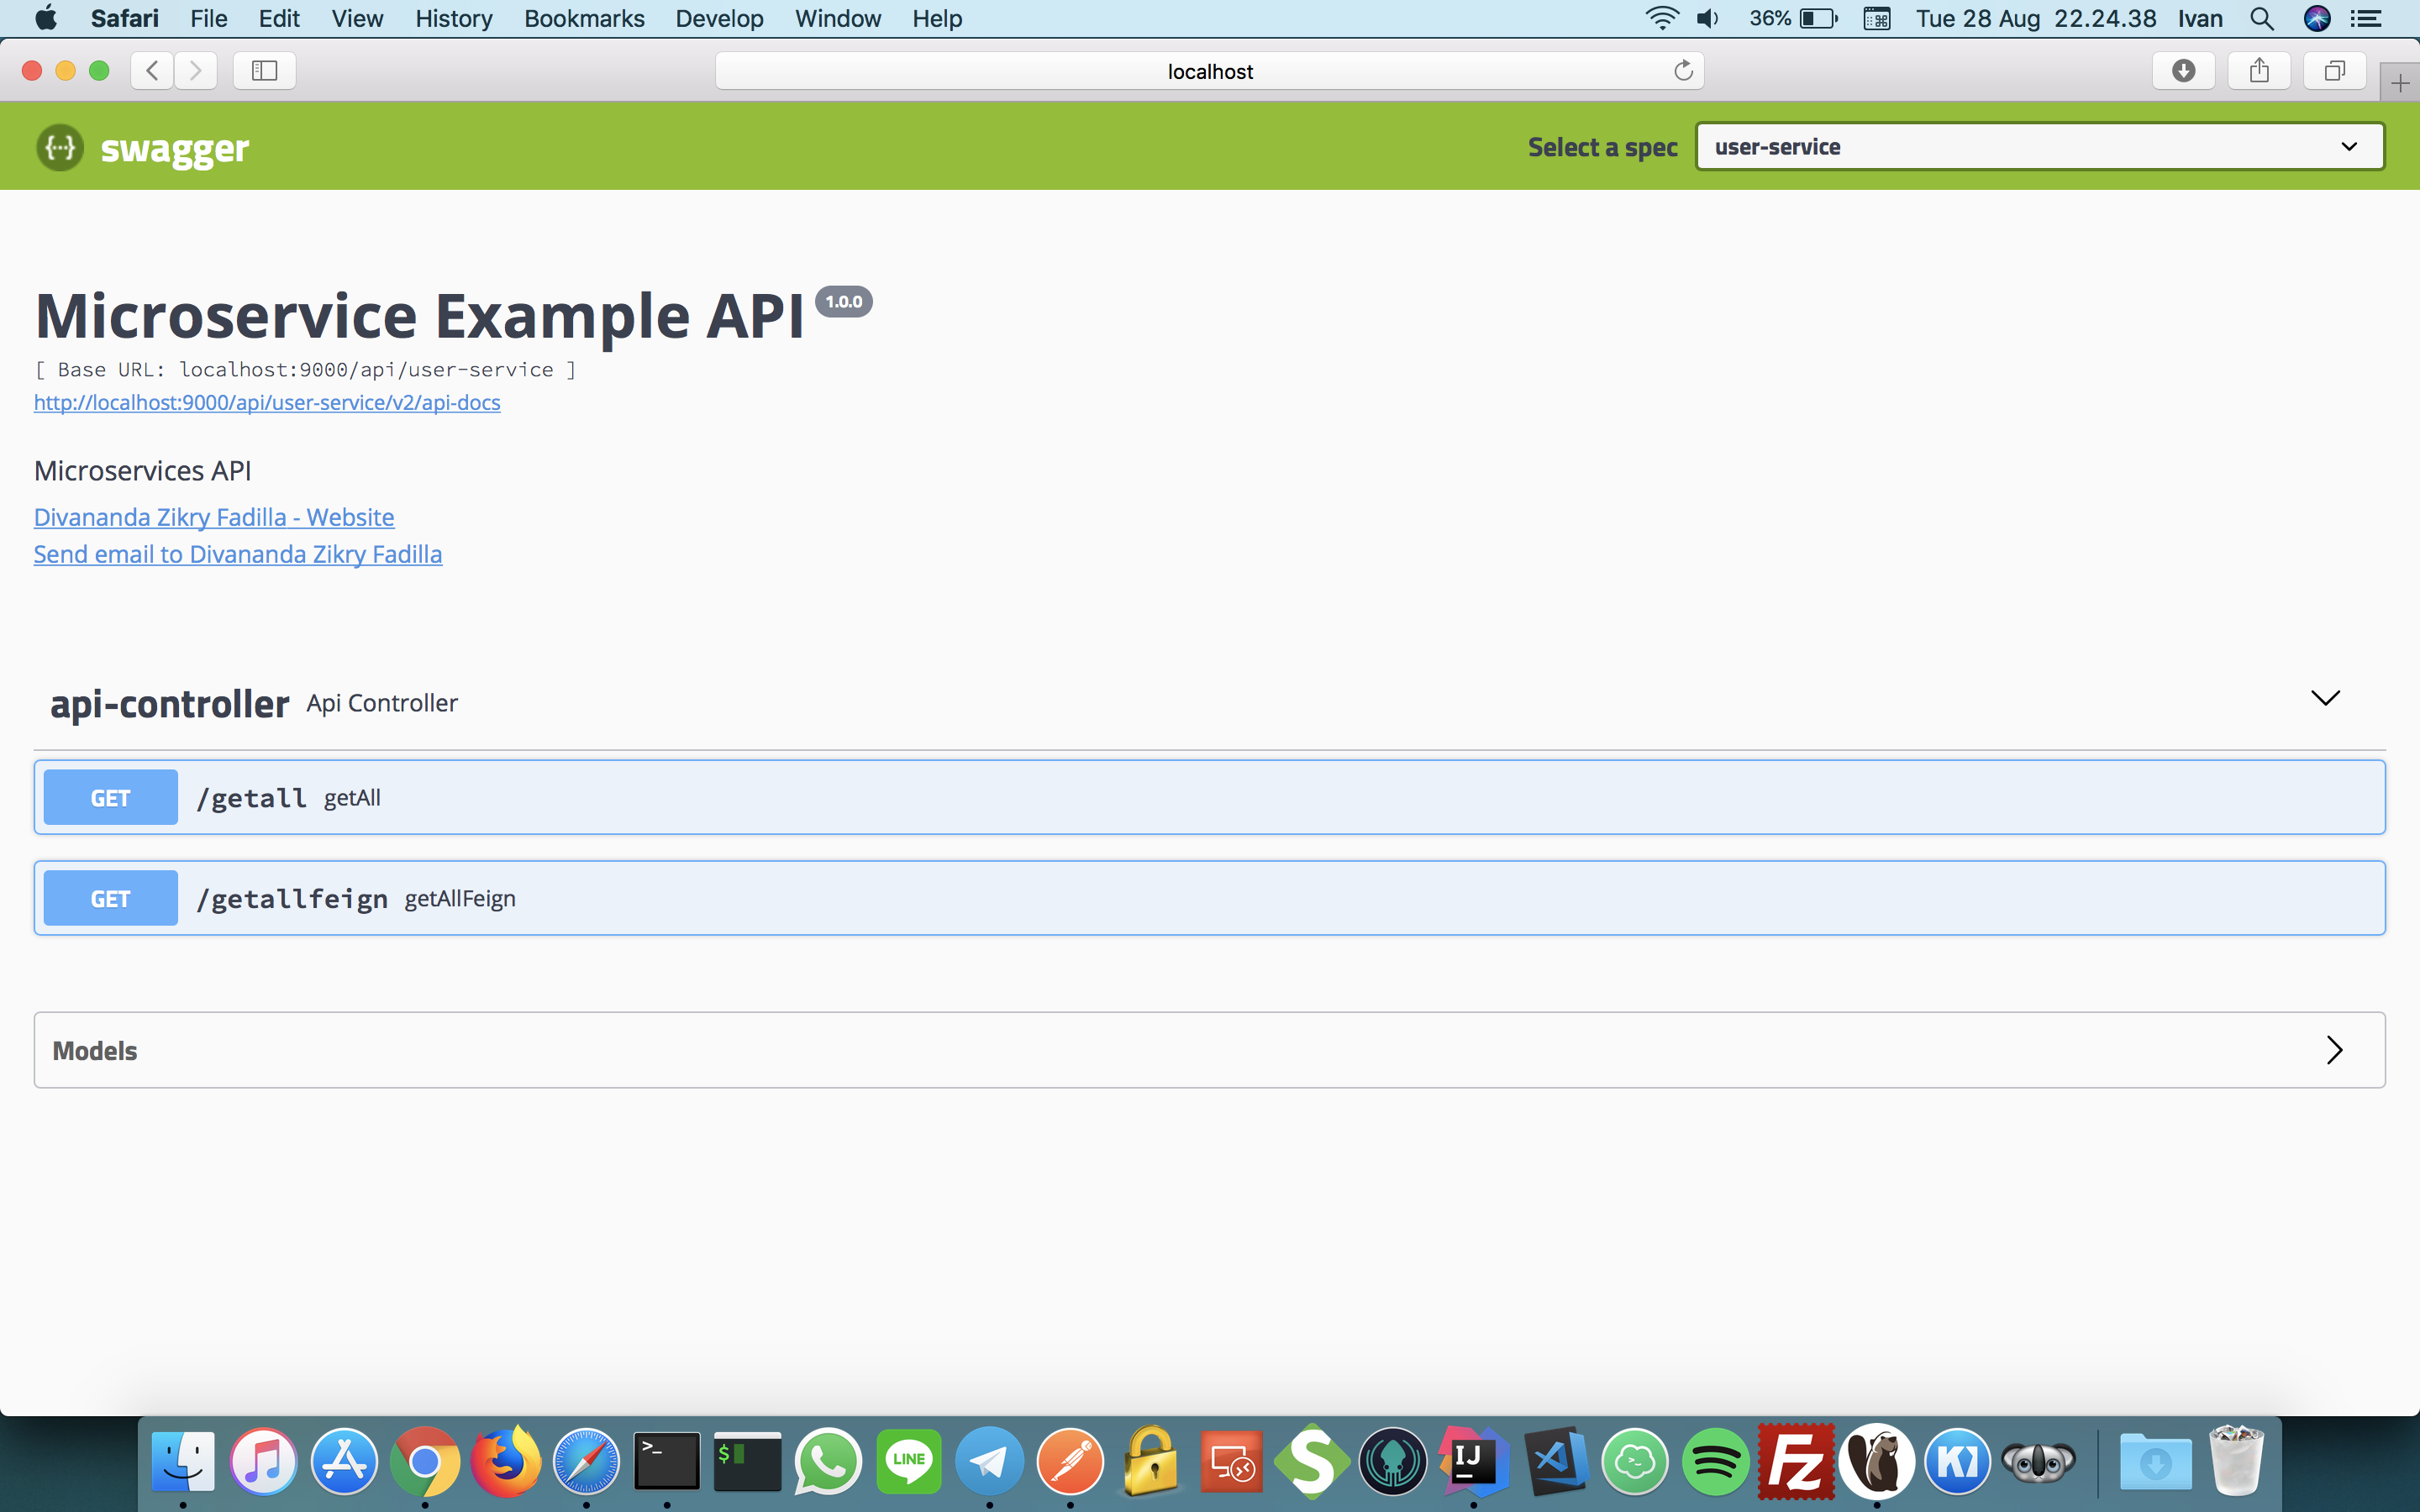
Task: Expand the GET /getallfeign operation
Action: point(1209,898)
